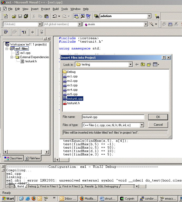Click the Step Out braces icon
The height and width of the screenshot is (202, 182).
[x=15, y=32]
